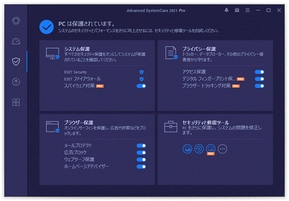Screen dimensions: 289x201
Task: Click the PRO badge beside ブラウザー トラッキング対策
Action: click(x=236, y=86)
